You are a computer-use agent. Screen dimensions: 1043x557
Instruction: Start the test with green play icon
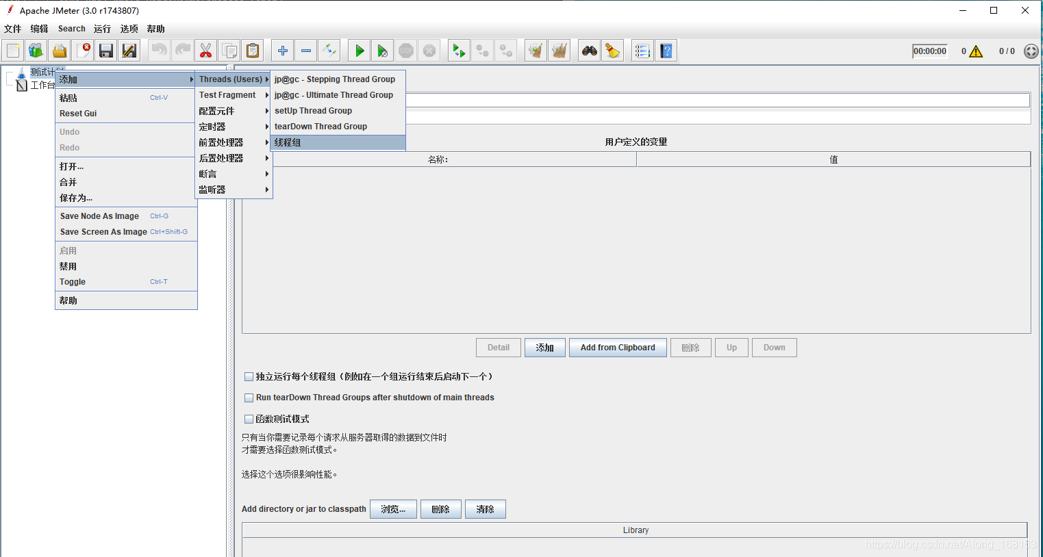[359, 51]
